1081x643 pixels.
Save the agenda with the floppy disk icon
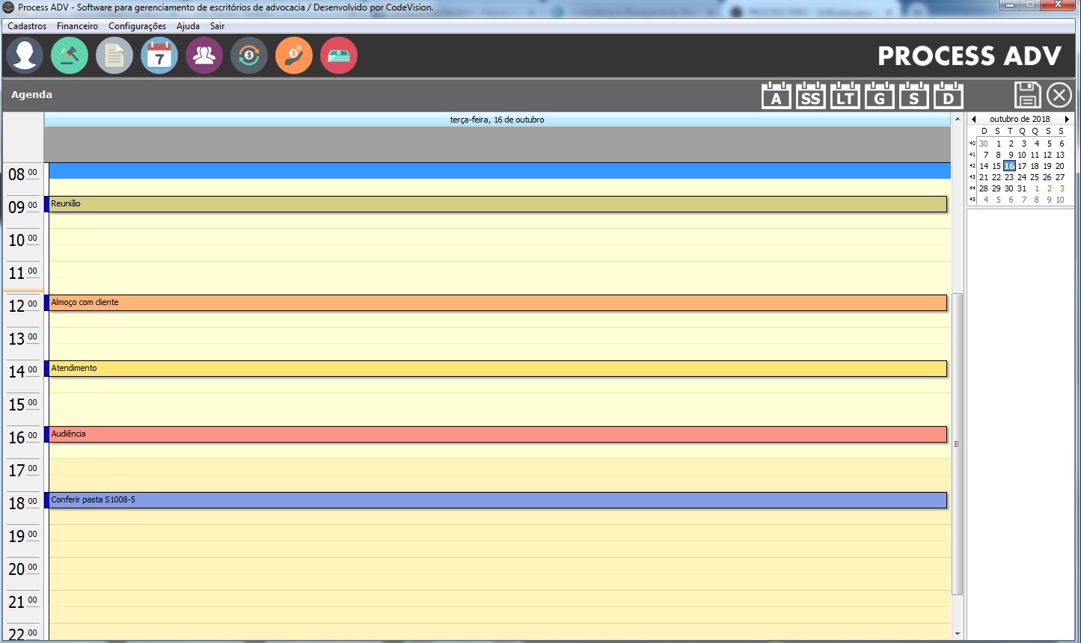coord(1027,95)
